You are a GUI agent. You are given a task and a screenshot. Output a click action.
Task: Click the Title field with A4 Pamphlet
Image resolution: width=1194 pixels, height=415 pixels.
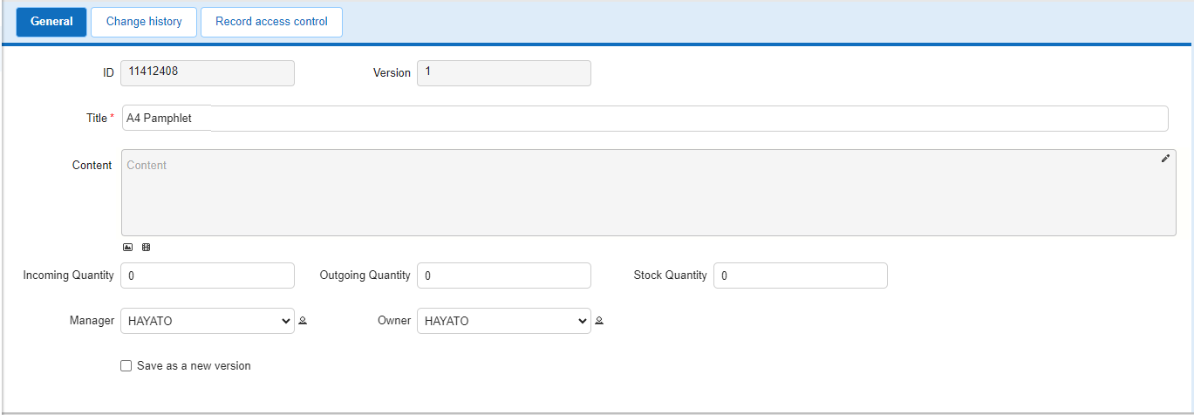[x=645, y=119]
